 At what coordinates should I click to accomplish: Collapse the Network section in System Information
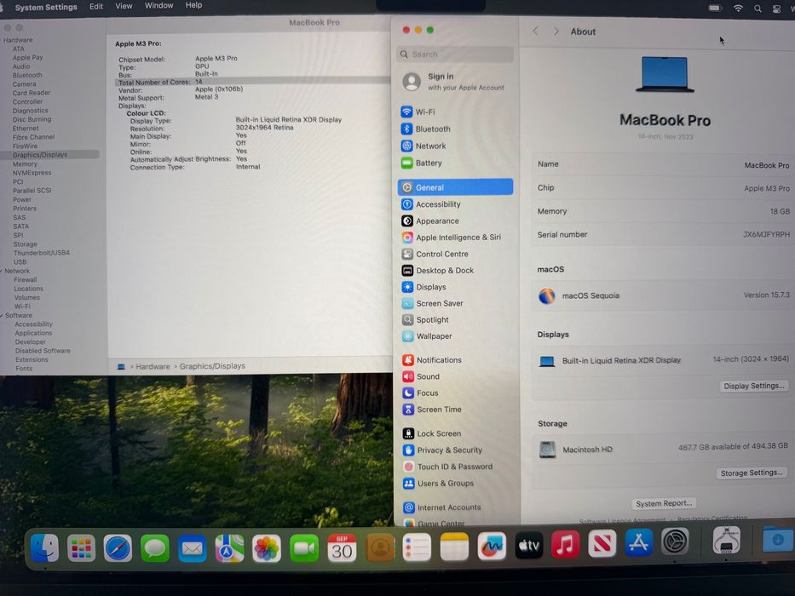click(x=2, y=271)
